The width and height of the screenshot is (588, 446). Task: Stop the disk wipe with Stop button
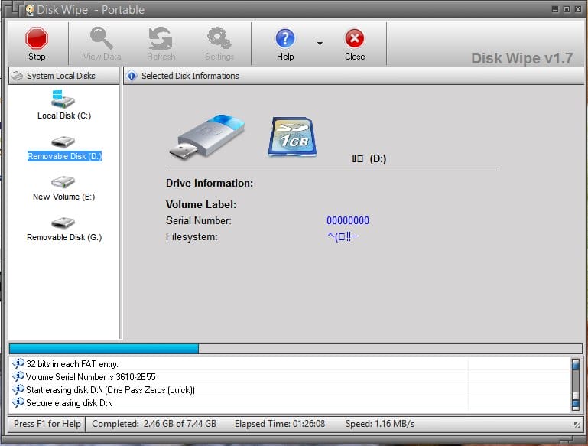click(37, 44)
